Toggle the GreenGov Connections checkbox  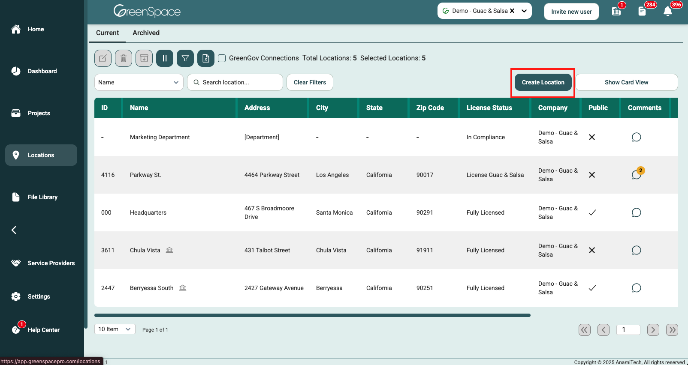pos(222,58)
